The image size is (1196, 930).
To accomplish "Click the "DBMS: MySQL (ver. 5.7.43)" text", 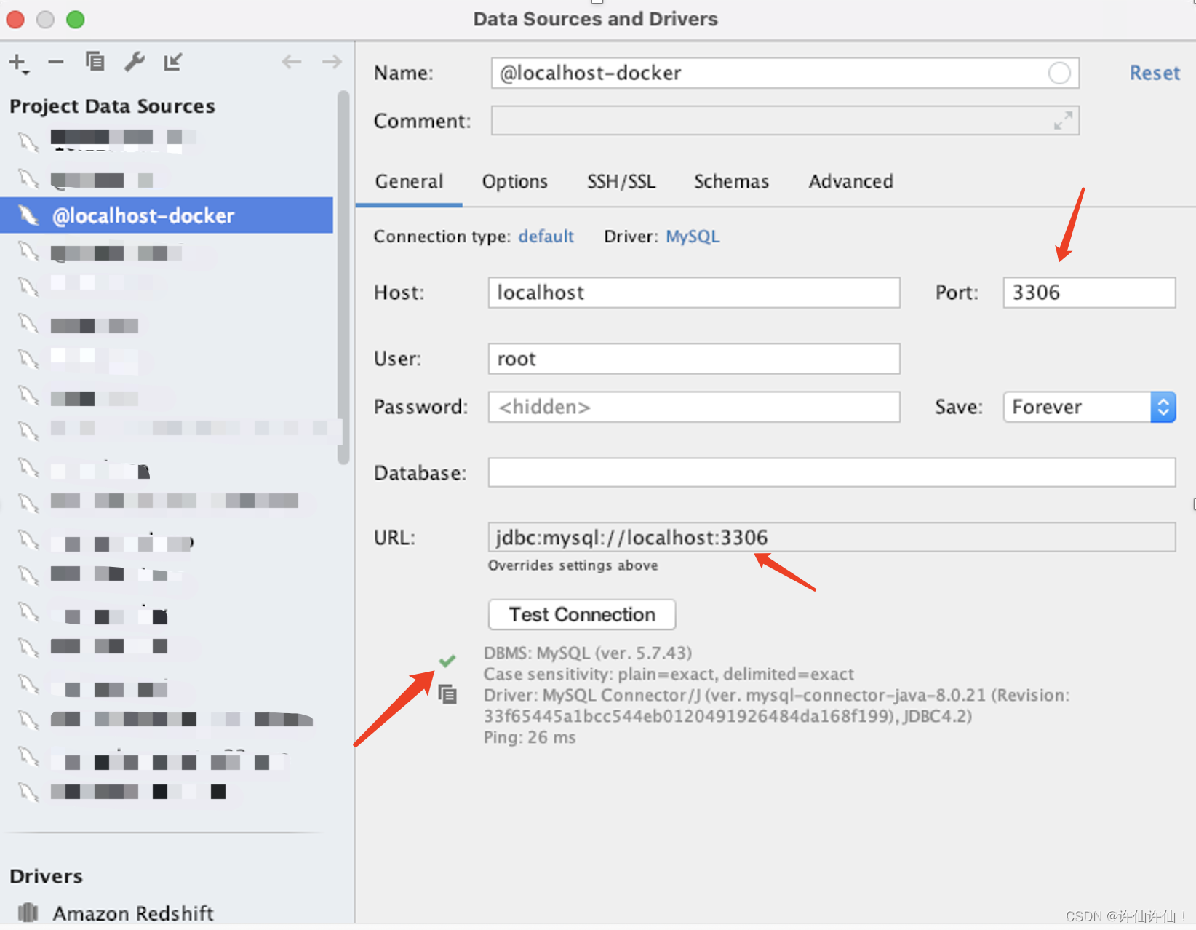I will 588,653.
